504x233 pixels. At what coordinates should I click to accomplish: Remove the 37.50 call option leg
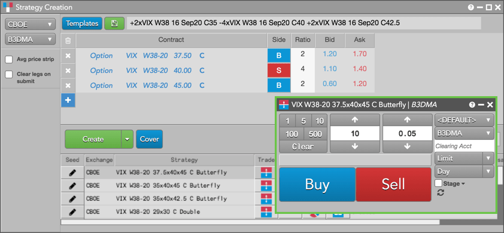(x=68, y=56)
